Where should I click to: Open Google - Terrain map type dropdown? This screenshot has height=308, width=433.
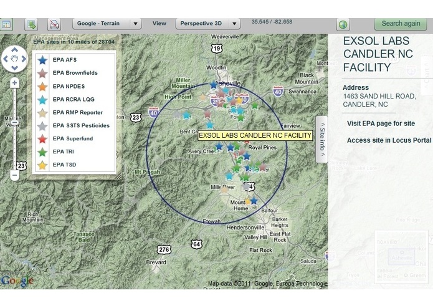[107, 24]
